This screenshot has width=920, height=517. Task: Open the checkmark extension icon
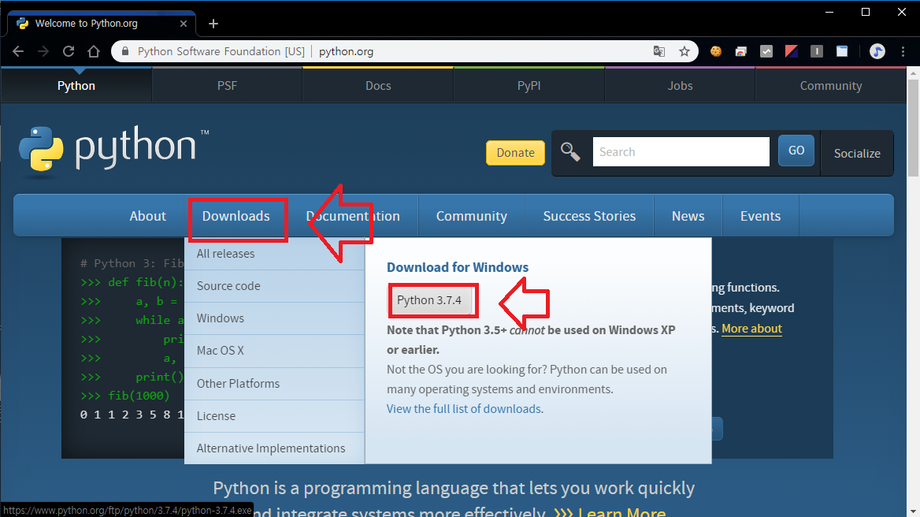coord(766,52)
